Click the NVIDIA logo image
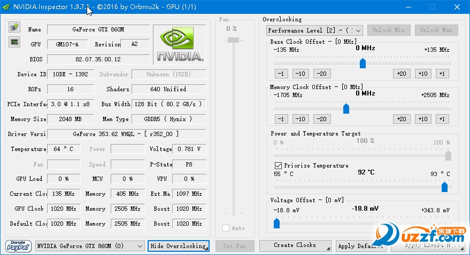The width and height of the screenshot is (470, 255). (x=180, y=44)
